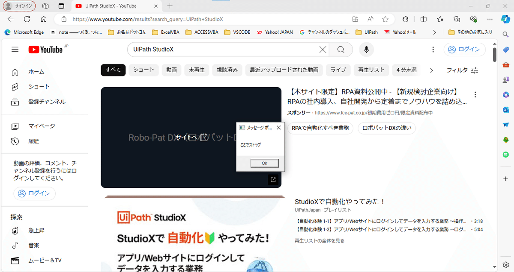The height and width of the screenshot is (272, 514).
Task: Select the 最近アップロードされた動画 chip
Action: point(284,70)
